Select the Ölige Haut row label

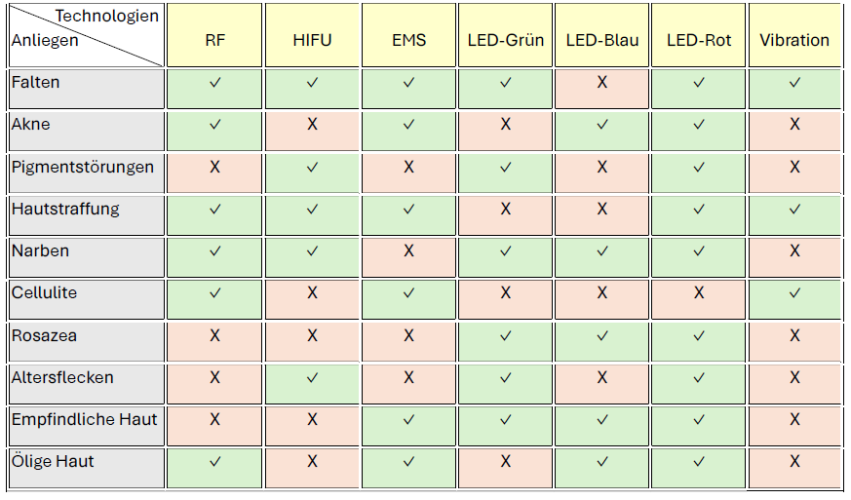coord(84,462)
